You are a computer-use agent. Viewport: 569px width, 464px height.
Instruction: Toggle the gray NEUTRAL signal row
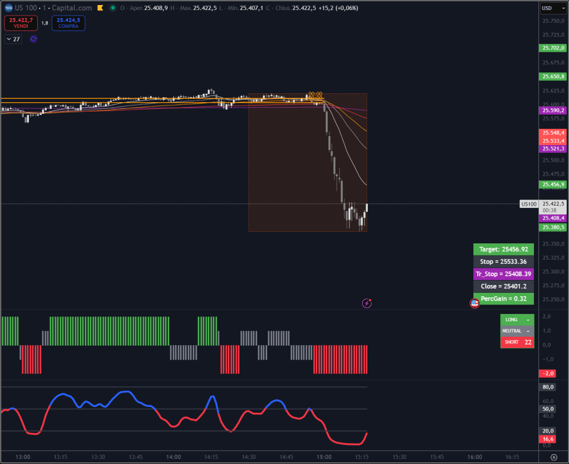pyautogui.click(x=517, y=331)
